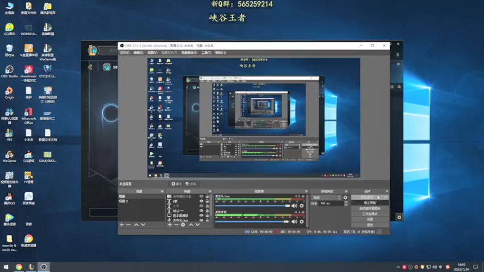
Task: Toggle visibility of 小号 text source
Action: click(201, 206)
